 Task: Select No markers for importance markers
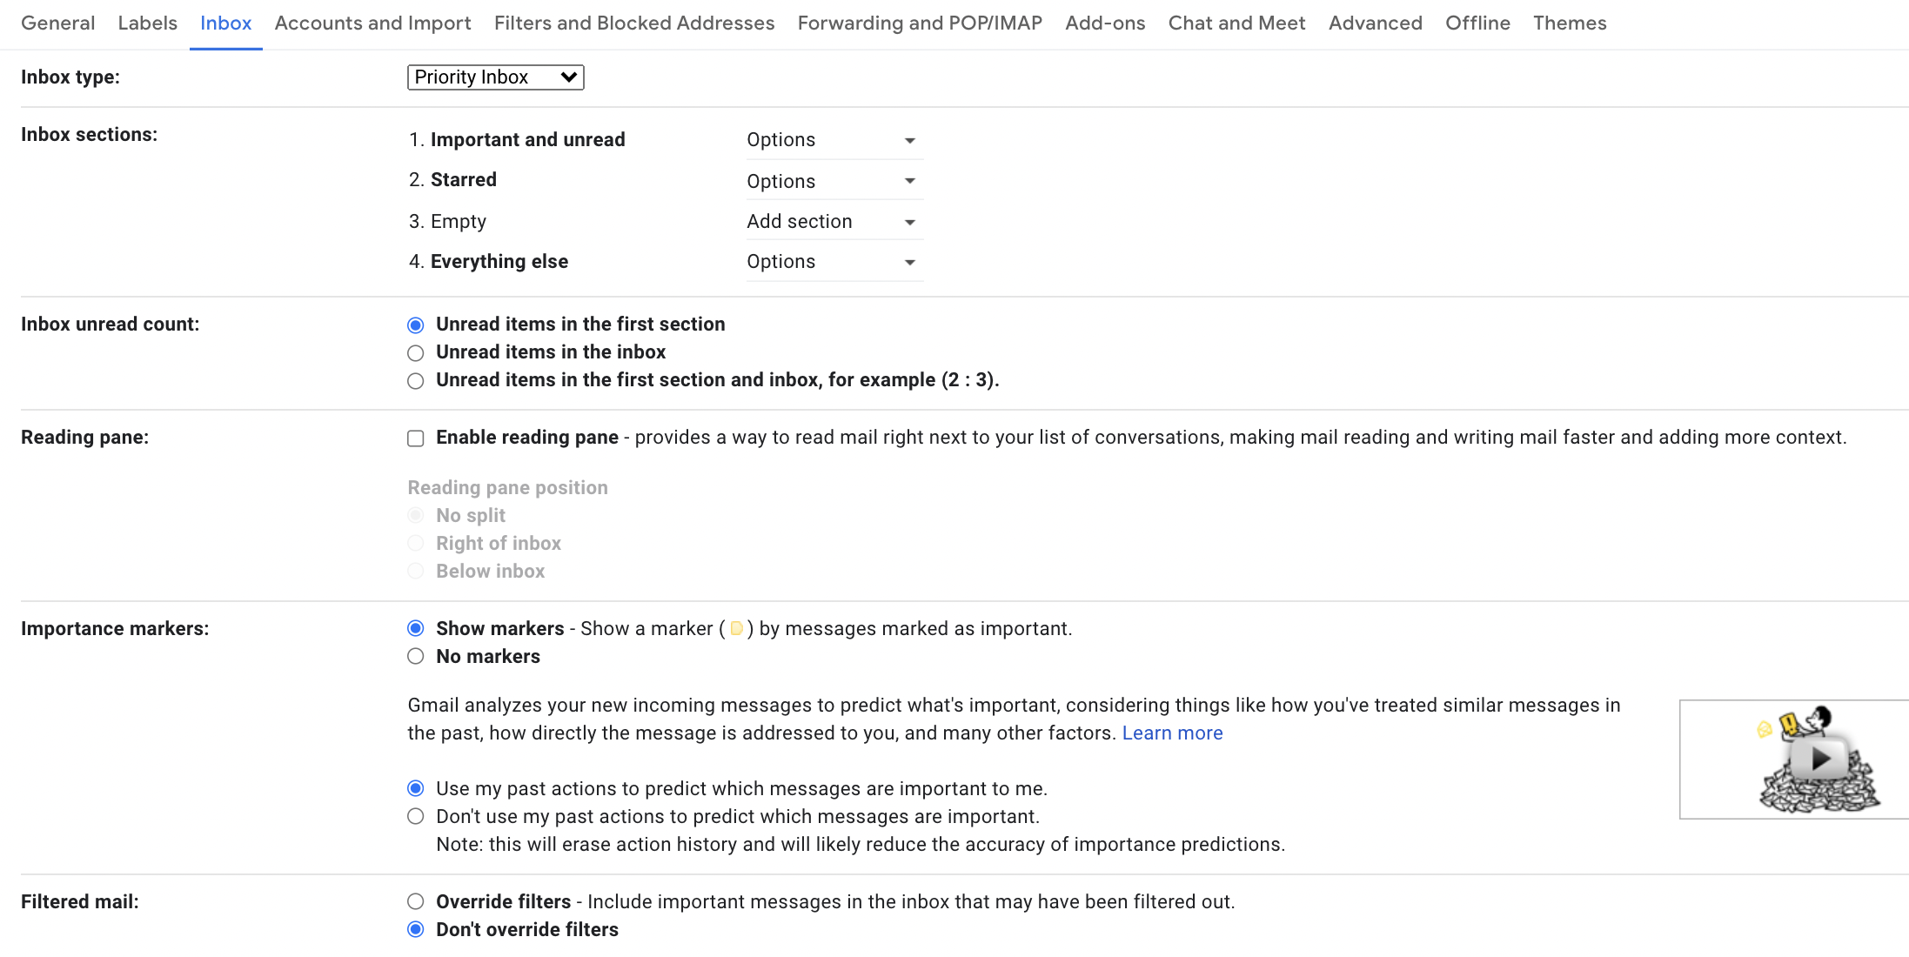tap(416, 657)
